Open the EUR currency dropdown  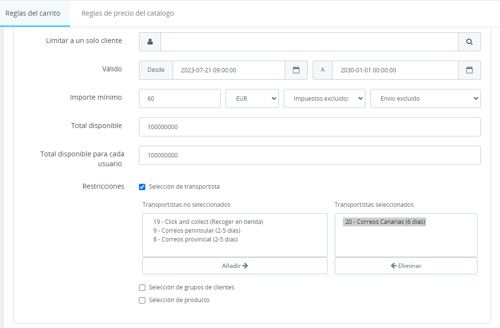click(252, 99)
